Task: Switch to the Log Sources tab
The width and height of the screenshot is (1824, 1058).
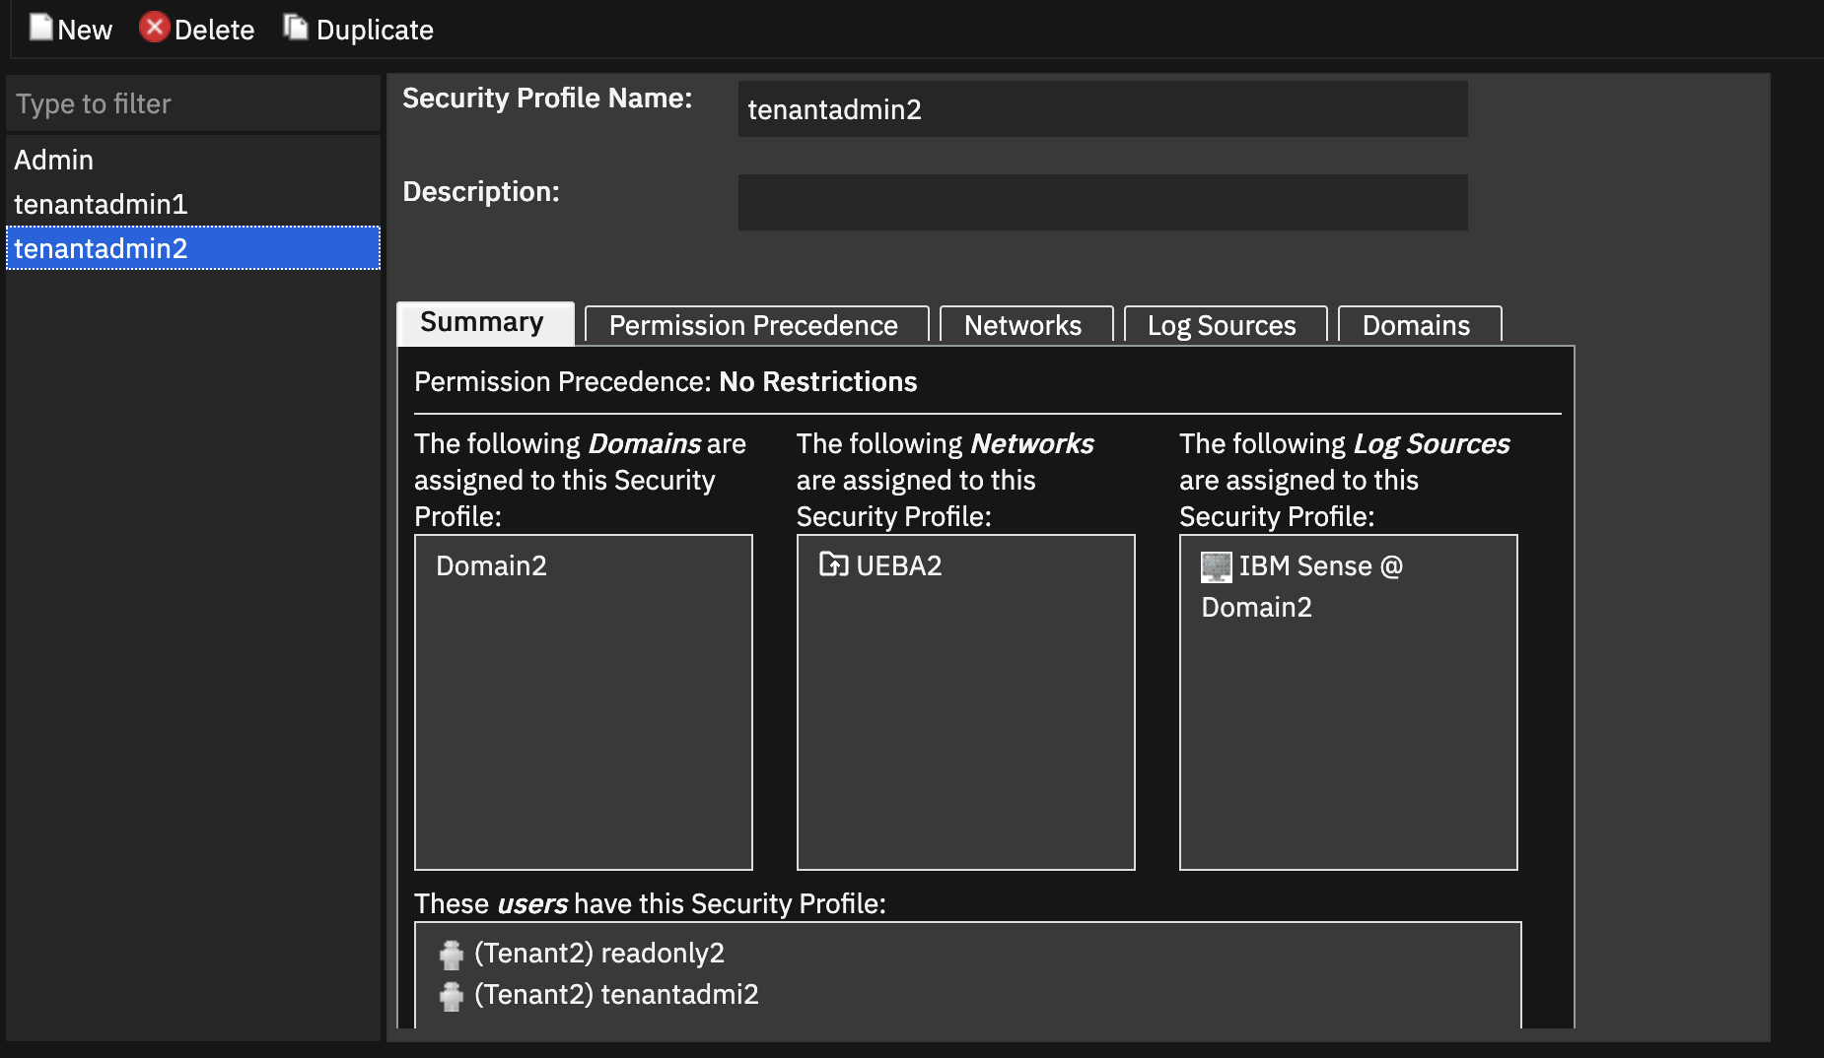Action: [x=1223, y=325]
